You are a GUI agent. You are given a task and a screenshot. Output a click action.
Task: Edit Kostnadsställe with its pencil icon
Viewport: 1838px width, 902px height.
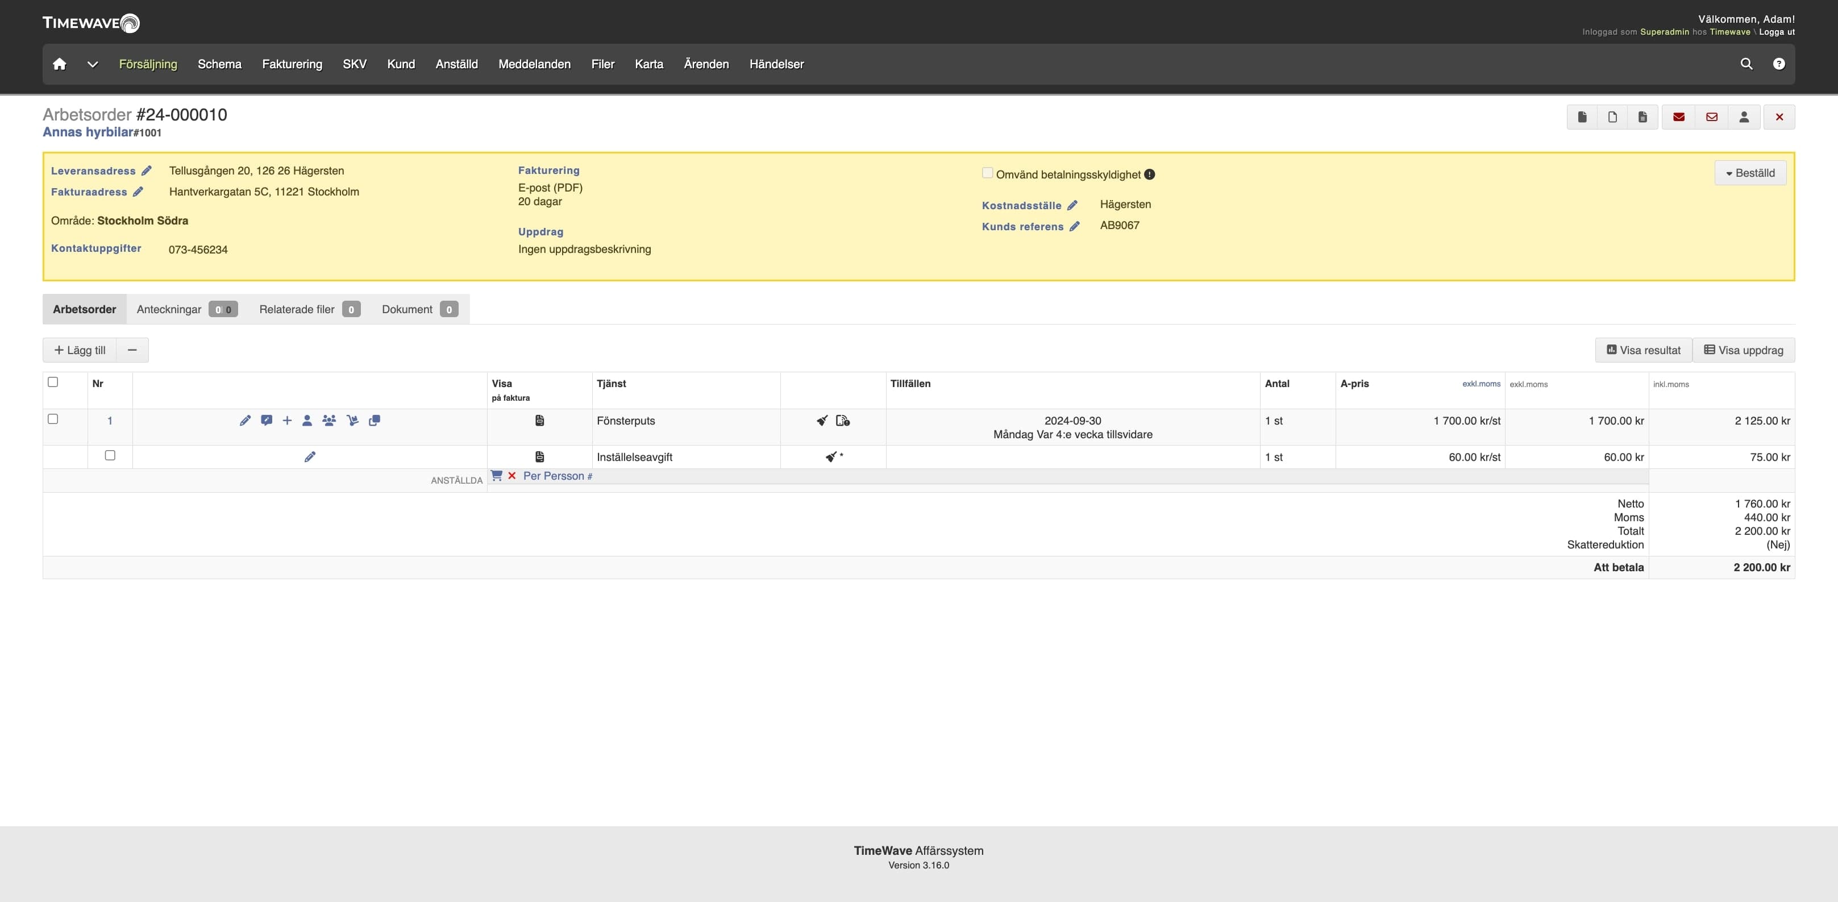(1072, 205)
